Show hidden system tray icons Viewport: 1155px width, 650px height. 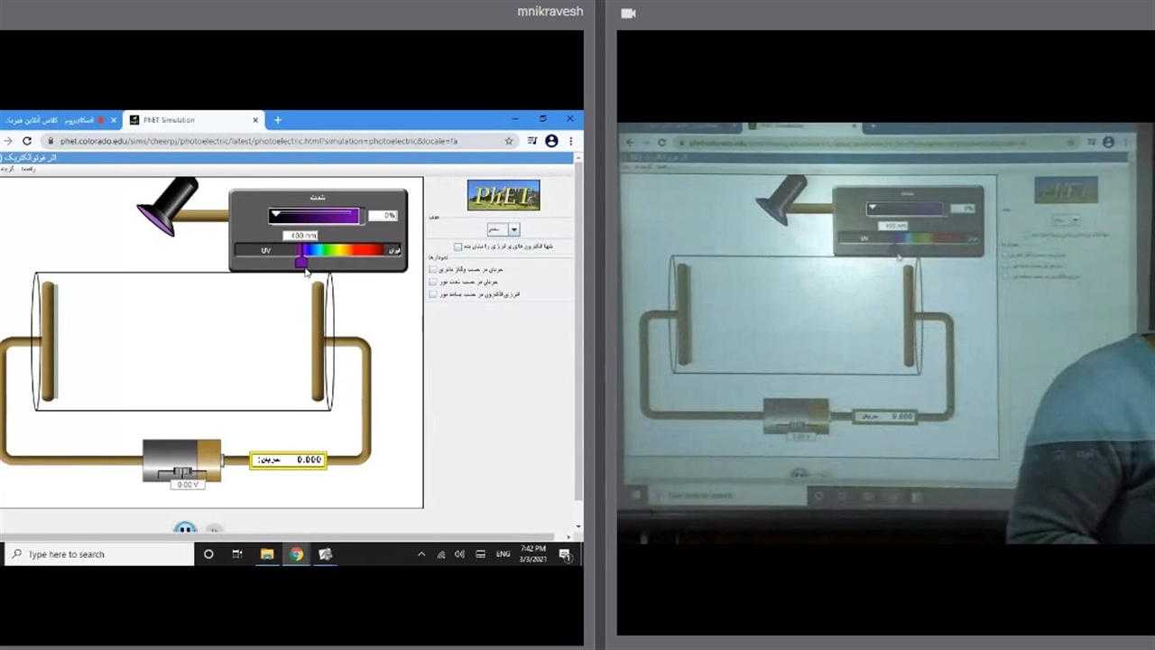420,554
